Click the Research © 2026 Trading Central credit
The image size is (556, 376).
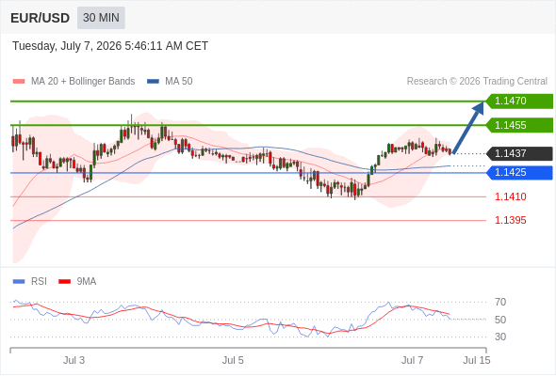coord(477,82)
